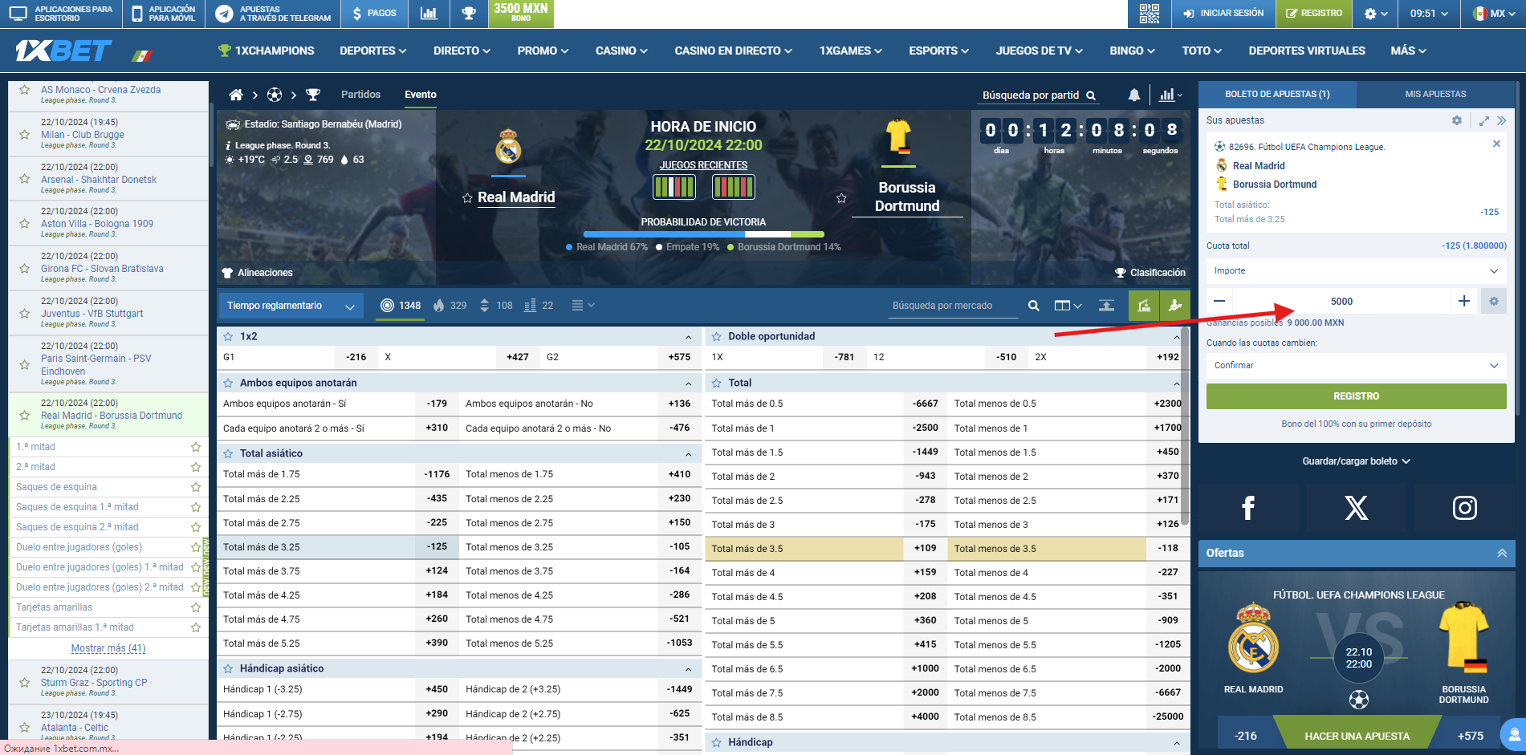Screen dimensions: 1526x755
Task: Open the ESPORTS menu
Action: tap(939, 51)
